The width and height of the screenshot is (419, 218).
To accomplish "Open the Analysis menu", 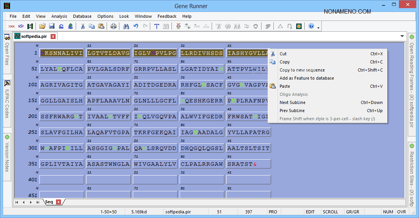I will coord(59,16).
